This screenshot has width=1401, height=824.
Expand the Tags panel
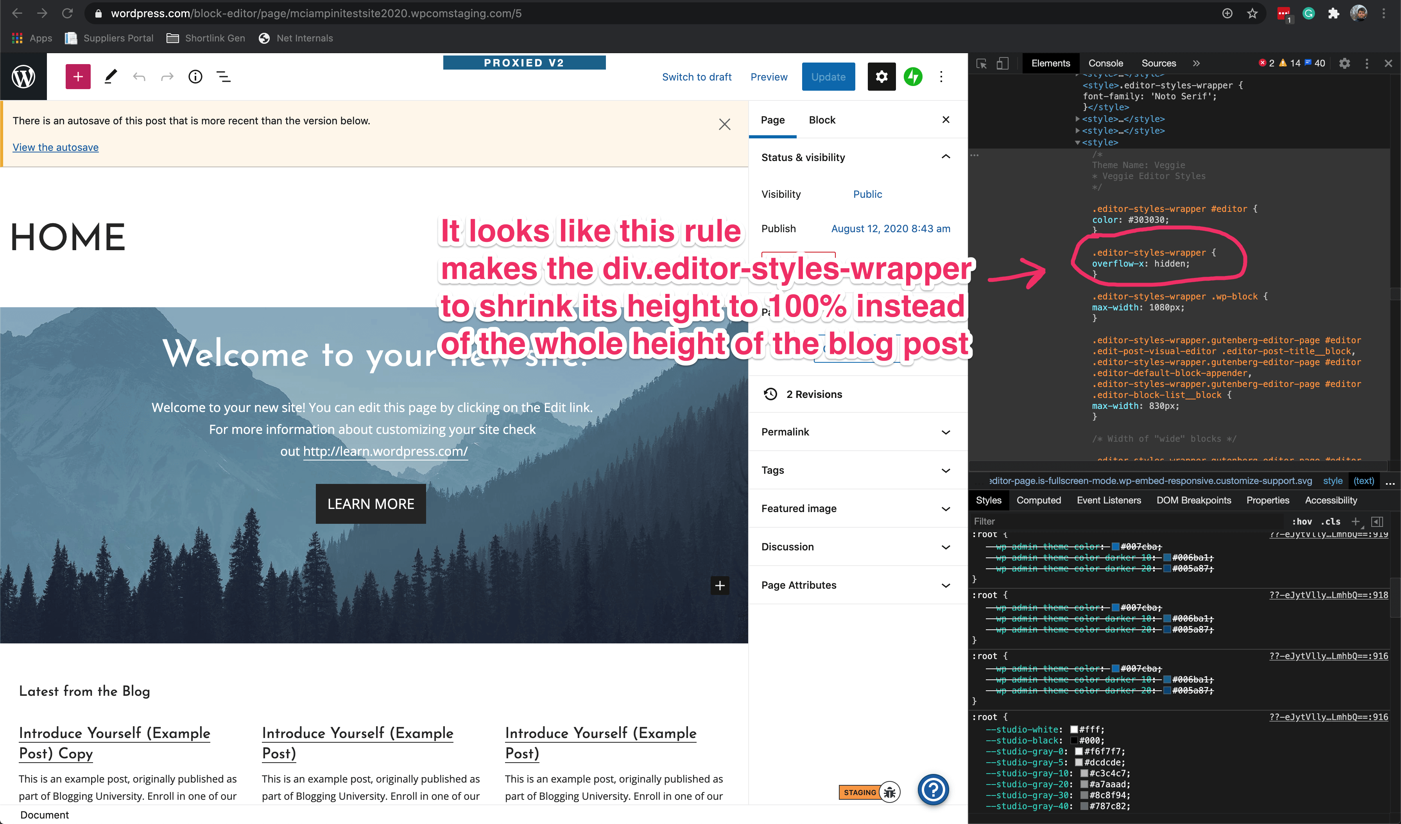pyautogui.click(x=946, y=470)
